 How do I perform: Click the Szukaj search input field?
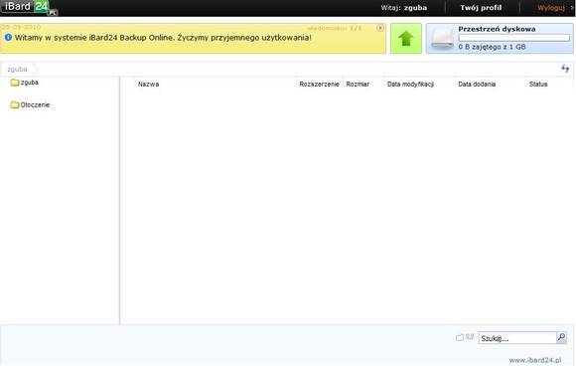pos(517,338)
